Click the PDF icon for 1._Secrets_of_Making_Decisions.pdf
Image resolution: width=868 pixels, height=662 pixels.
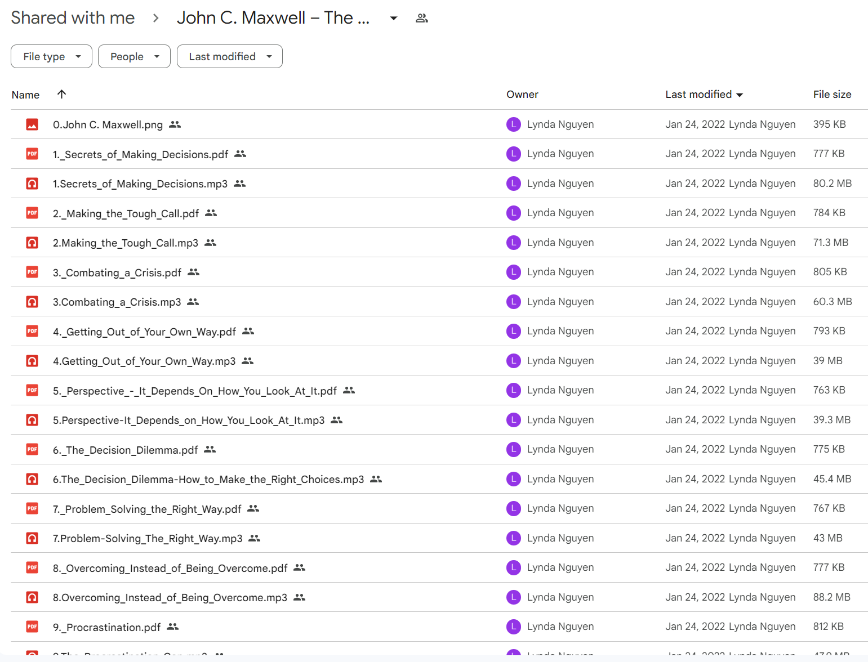tap(32, 154)
